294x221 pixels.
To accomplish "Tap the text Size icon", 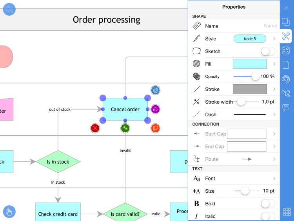I will tap(197, 191).
